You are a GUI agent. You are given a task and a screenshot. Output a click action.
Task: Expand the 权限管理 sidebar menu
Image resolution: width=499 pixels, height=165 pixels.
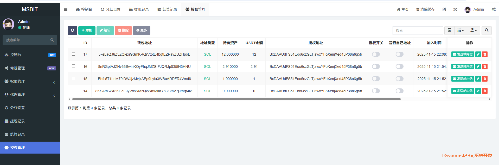click(x=30, y=81)
